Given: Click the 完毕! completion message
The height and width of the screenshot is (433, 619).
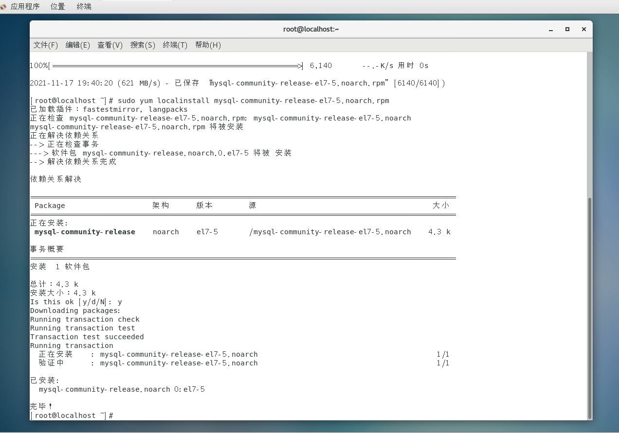Looking at the screenshot, I should pos(40,406).
